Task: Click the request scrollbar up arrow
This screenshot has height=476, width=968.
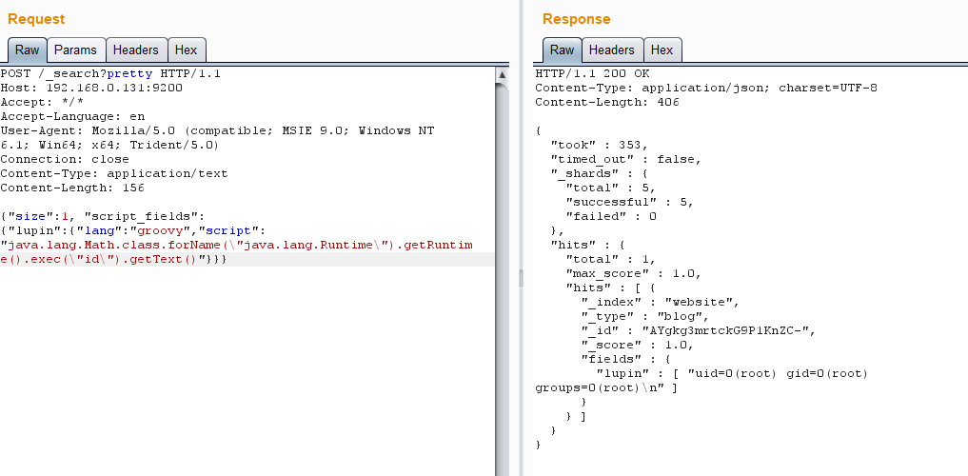Action: pyautogui.click(x=502, y=74)
